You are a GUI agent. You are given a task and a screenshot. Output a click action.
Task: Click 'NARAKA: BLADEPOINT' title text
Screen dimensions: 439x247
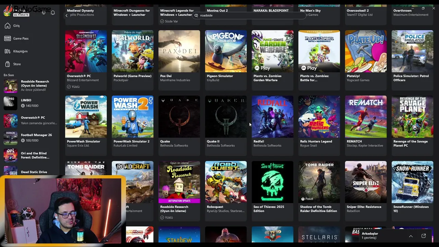point(271,11)
